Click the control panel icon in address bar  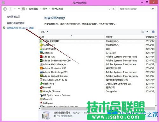(23, 9)
